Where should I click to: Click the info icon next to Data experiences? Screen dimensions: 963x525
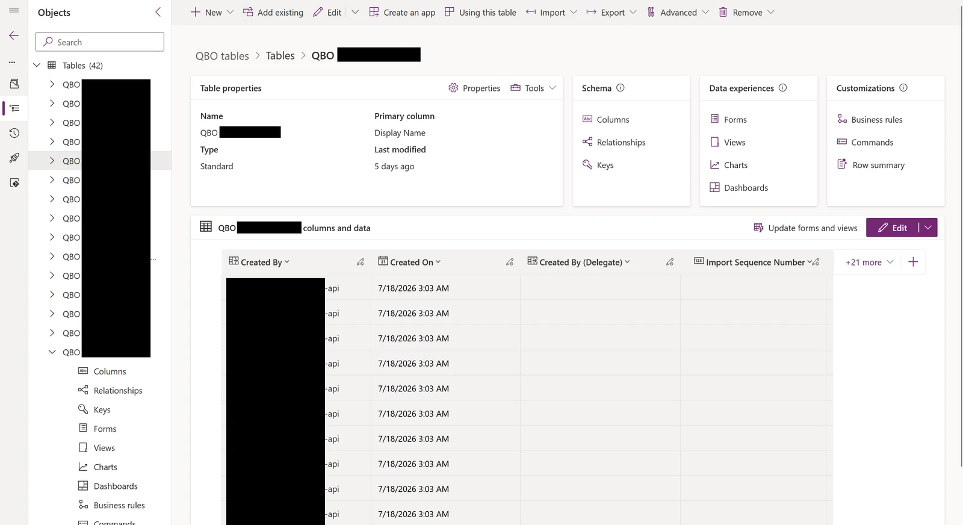[783, 88]
